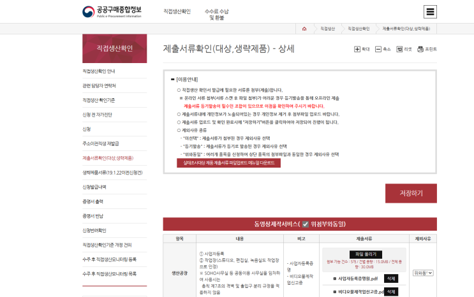Click the 내용 column header
The image size is (474, 297).
click(240, 239)
